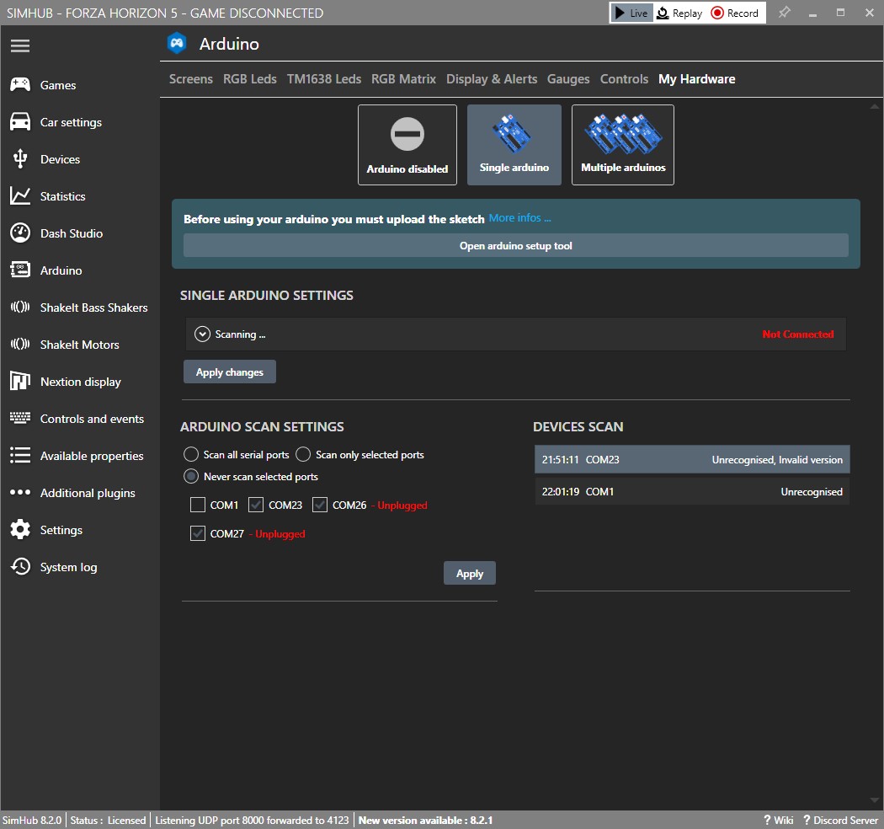Open the Screens tab

pyautogui.click(x=191, y=79)
